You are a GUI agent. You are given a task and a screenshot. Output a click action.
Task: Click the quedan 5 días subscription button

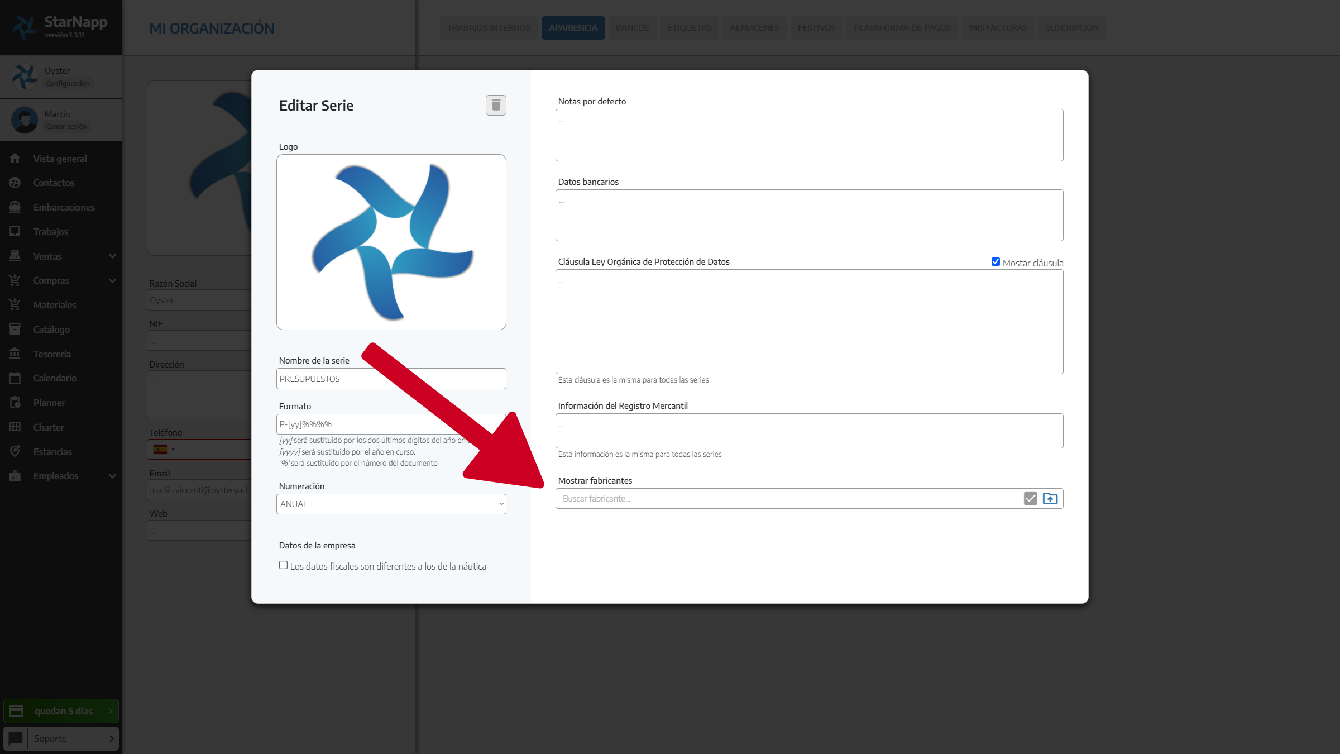coord(61,711)
